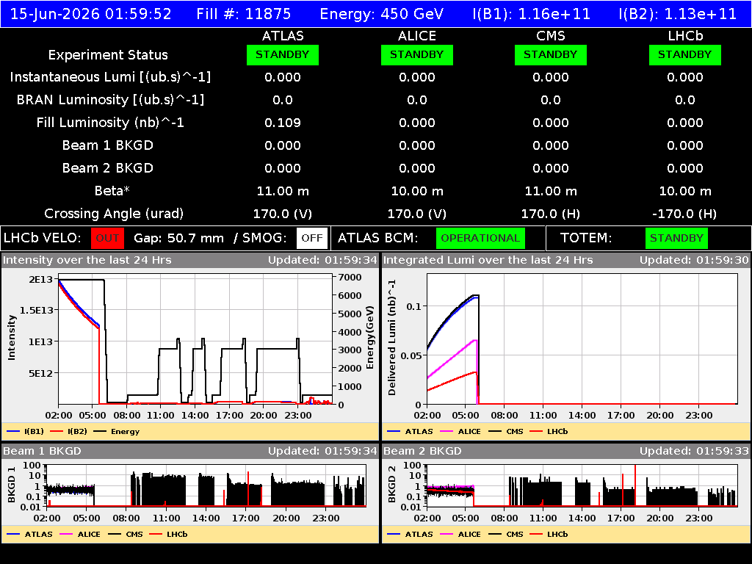
Task: Click the LHCb column header
Action: click(x=685, y=36)
